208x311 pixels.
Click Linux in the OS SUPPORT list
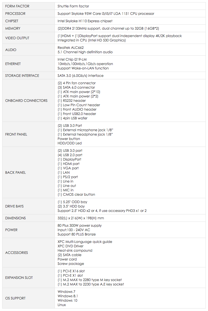pyautogui.click(x=62, y=305)
